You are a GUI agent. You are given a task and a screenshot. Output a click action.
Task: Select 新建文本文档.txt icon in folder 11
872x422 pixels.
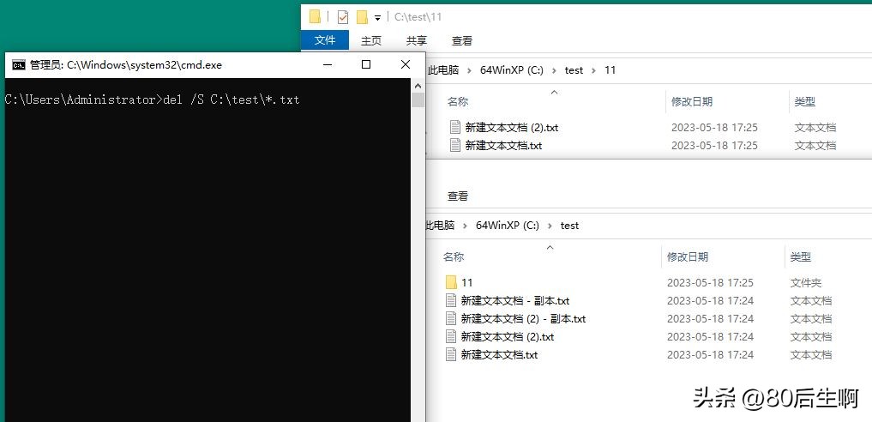click(x=455, y=145)
